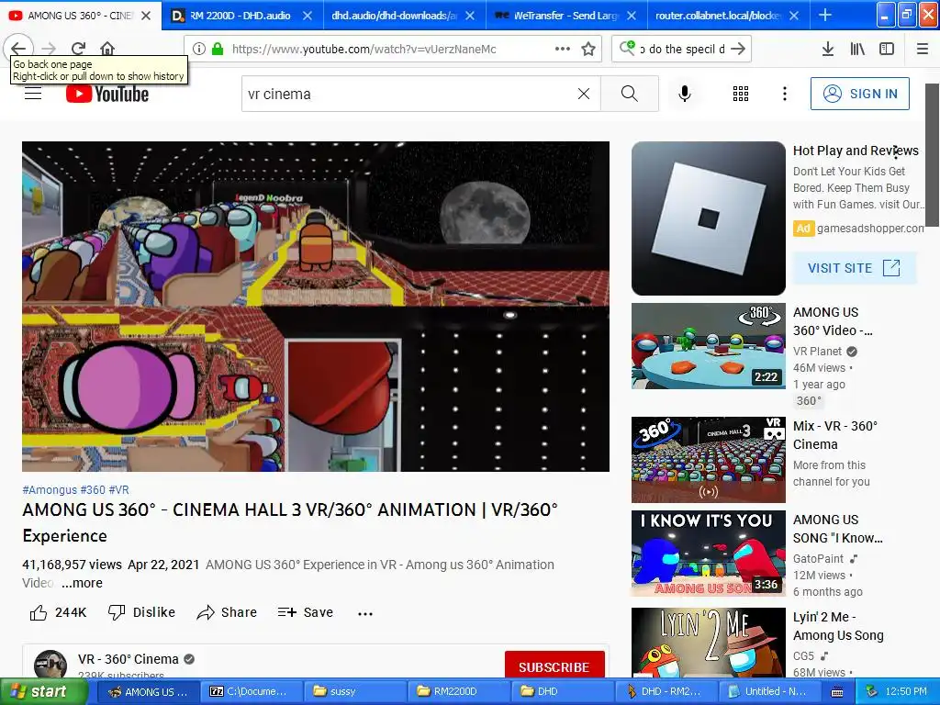This screenshot has height=705, width=940.
Task: Switch to the dhd.audio/dhd-downloads tab
Action: [x=395, y=16]
